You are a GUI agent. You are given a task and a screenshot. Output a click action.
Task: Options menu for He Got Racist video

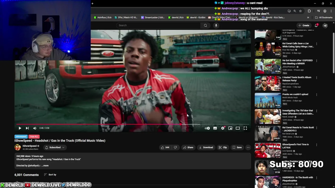point(317,61)
